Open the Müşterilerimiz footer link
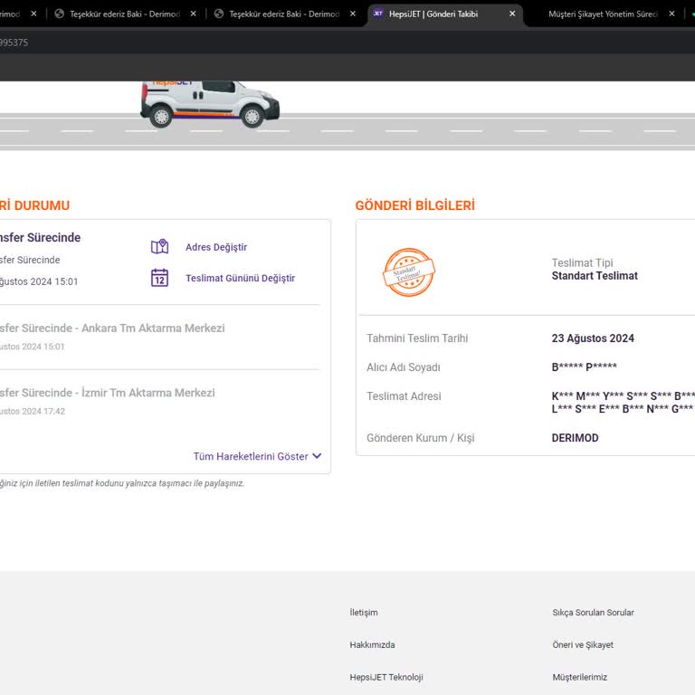The height and width of the screenshot is (695, 695). (580, 677)
